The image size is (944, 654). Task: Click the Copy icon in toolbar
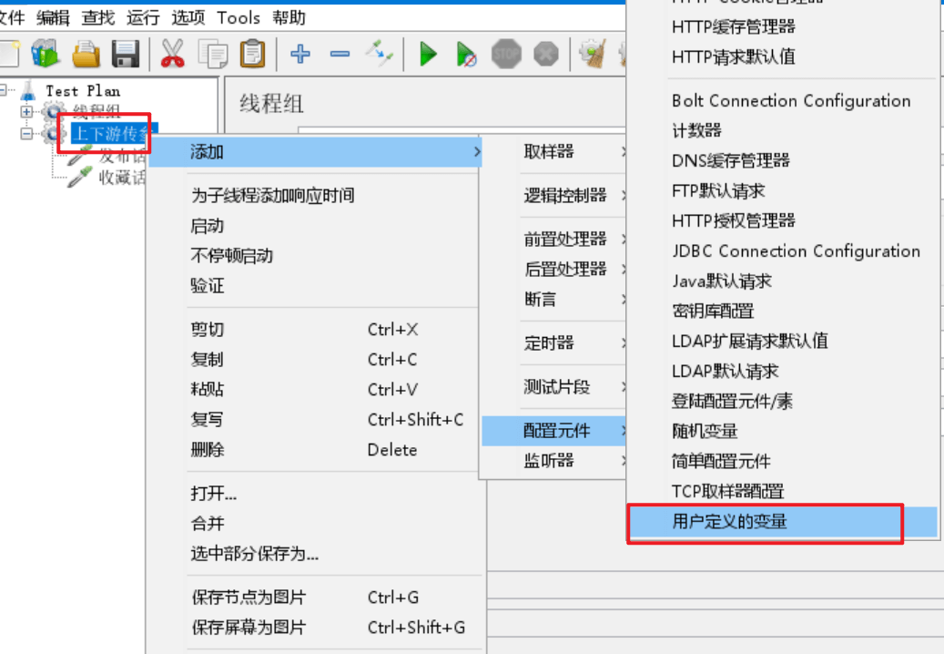pyautogui.click(x=213, y=55)
